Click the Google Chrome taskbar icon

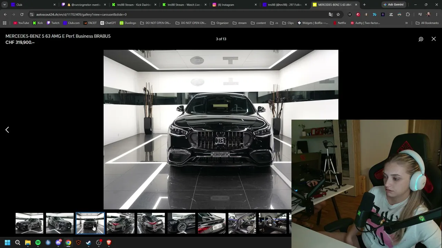pos(68,242)
